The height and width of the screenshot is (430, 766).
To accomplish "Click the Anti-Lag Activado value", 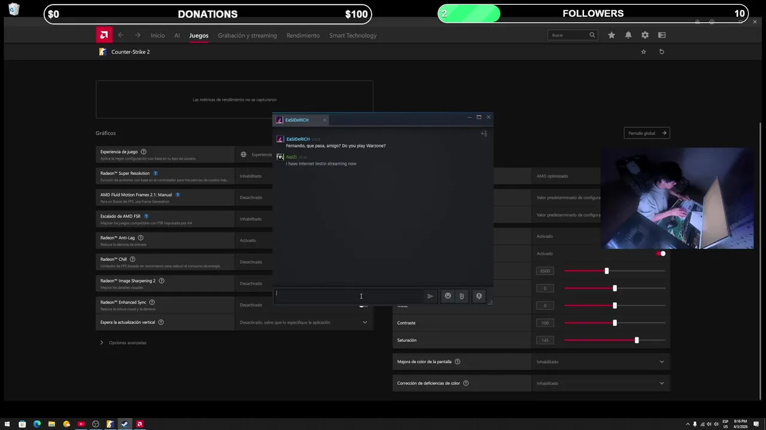I will point(248,241).
